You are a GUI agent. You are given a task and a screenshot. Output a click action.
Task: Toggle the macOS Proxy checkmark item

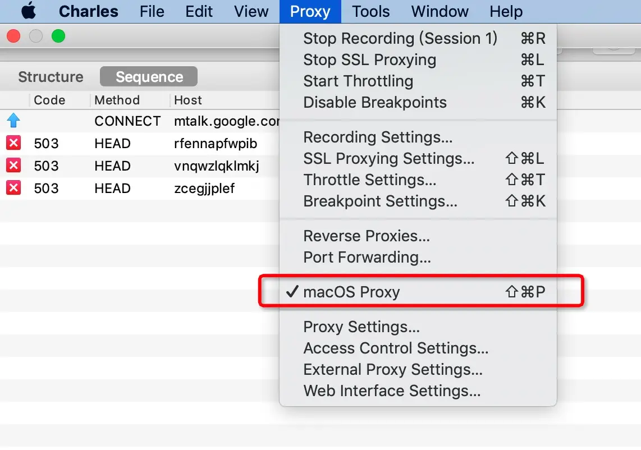click(351, 292)
